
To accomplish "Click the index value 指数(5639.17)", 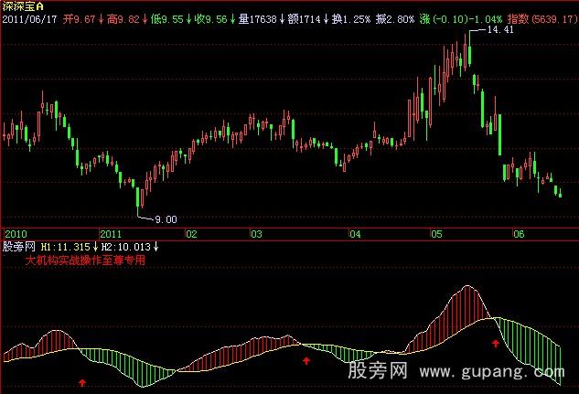I will (x=542, y=19).
